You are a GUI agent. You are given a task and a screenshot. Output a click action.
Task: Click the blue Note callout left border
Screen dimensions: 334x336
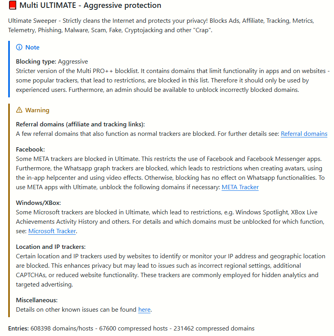(x=9, y=69)
